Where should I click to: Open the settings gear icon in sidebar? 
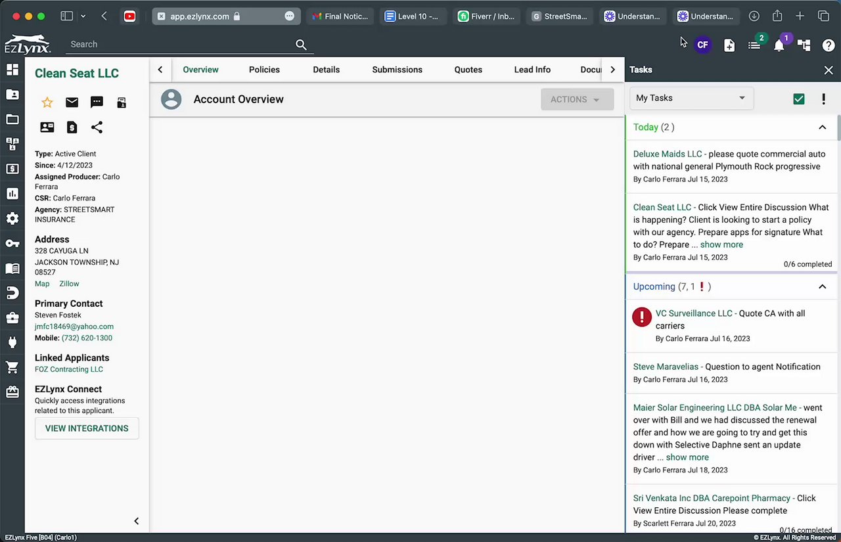pos(12,219)
